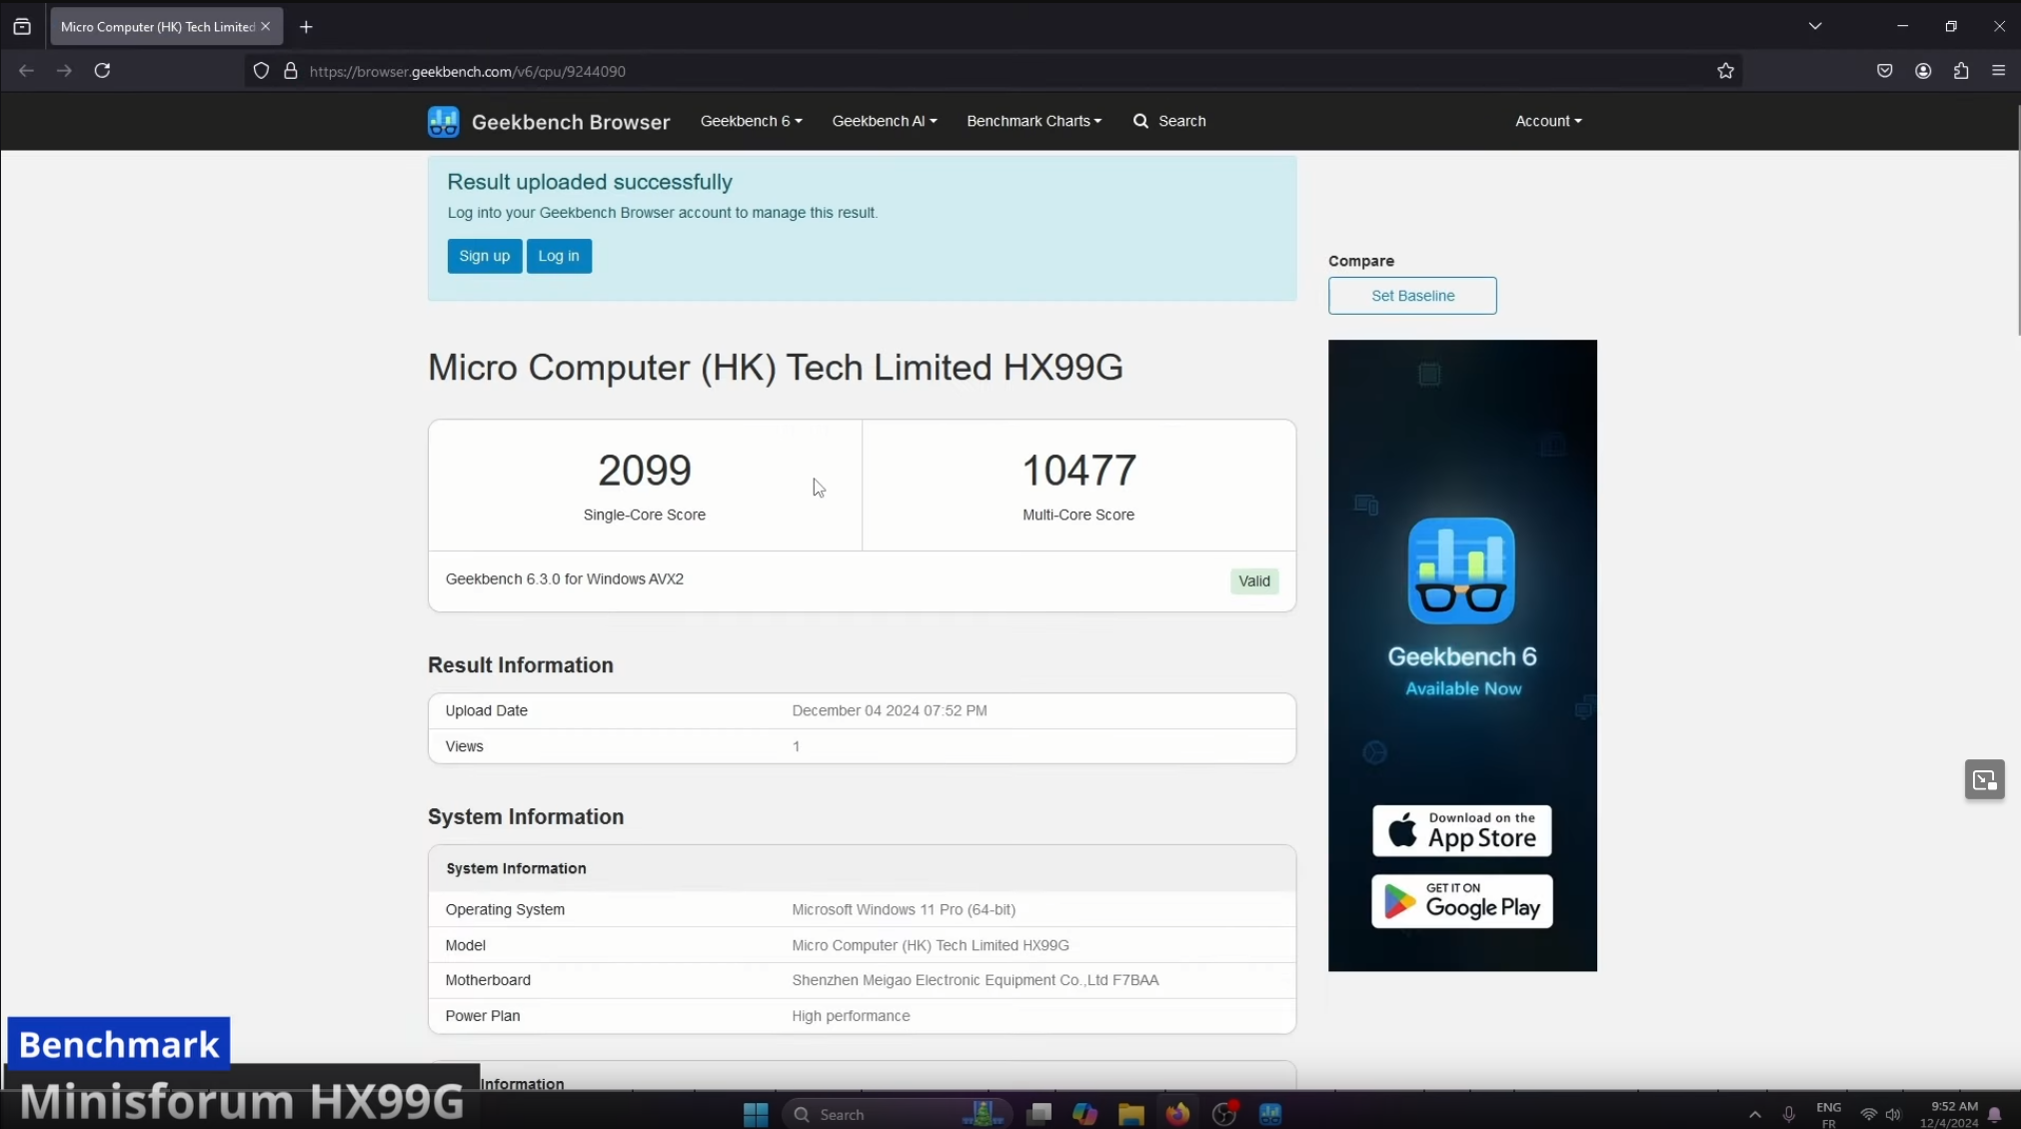Image resolution: width=2021 pixels, height=1129 pixels.
Task: Close the Micro Computer browser tab
Action: coord(265,27)
